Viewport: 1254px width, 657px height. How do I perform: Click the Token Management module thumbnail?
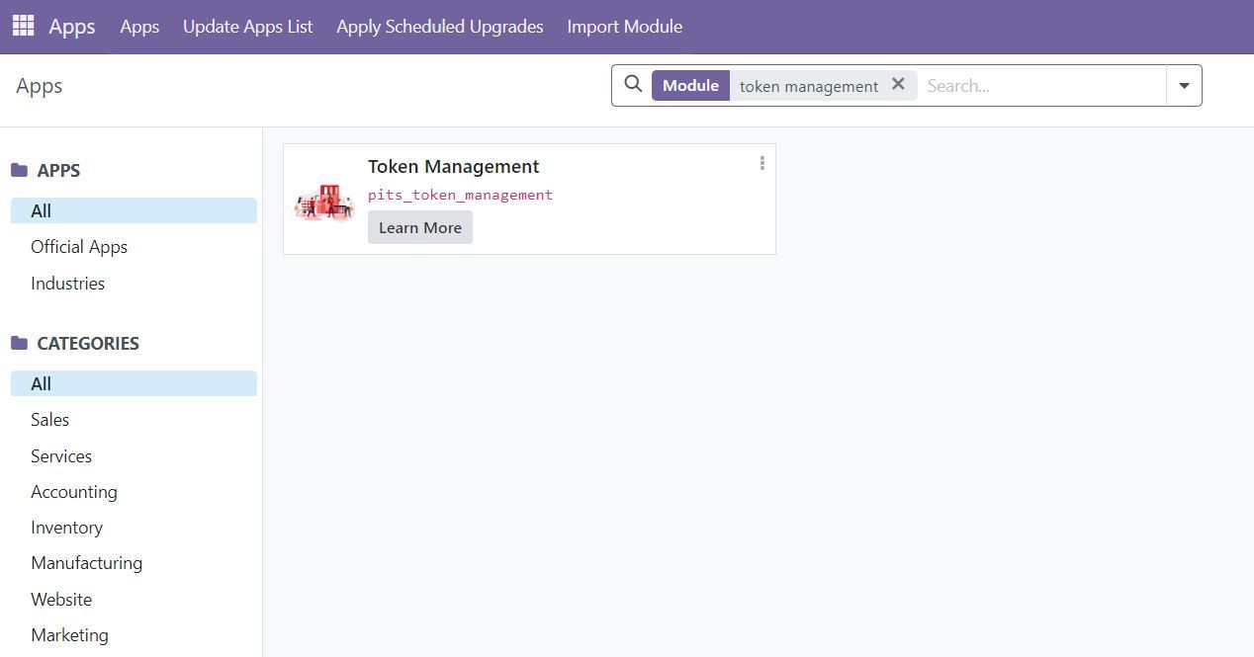(x=324, y=201)
